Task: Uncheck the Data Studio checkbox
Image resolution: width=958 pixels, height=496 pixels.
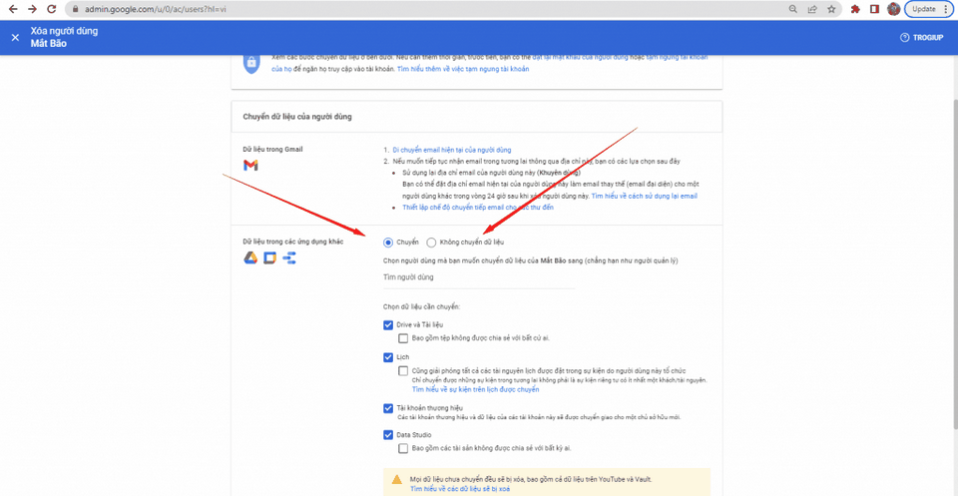Action: tap(388, 435)
